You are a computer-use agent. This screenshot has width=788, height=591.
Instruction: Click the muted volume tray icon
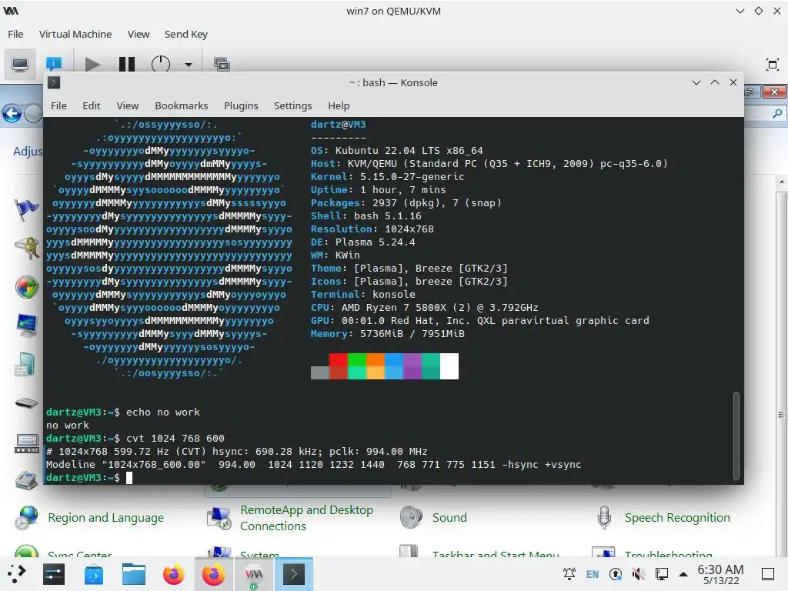(x=638, y=574)
